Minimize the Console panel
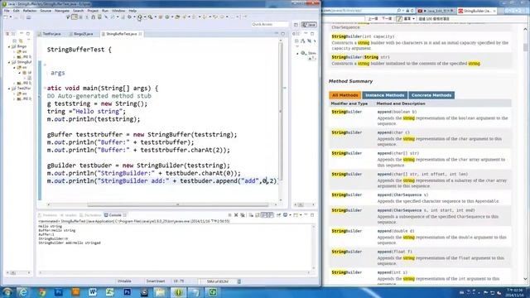 point(306,214)
